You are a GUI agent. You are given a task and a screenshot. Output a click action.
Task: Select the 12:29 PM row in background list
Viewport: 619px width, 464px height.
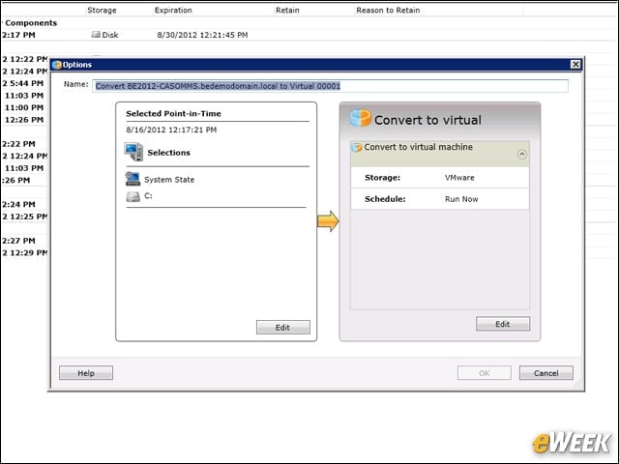click(x=25, y=252)
